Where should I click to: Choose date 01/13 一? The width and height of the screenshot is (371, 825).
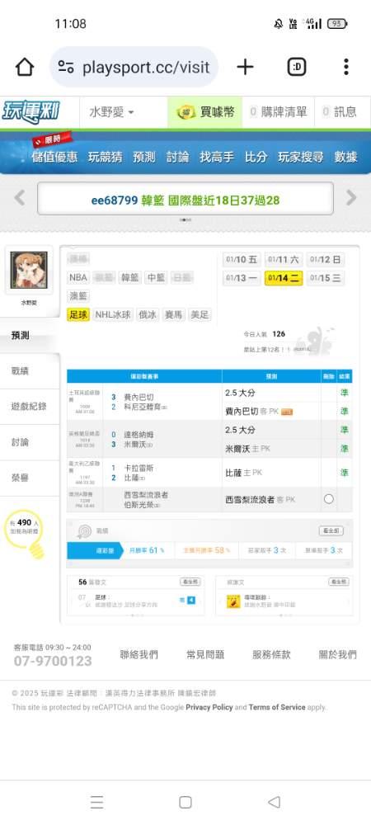(242, 278)
